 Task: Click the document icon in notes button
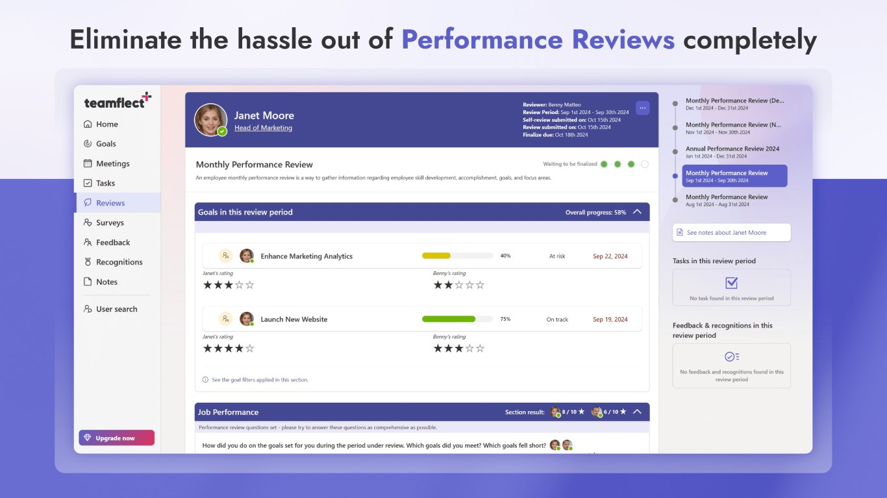pyautogui.click(x=680, y=232)
